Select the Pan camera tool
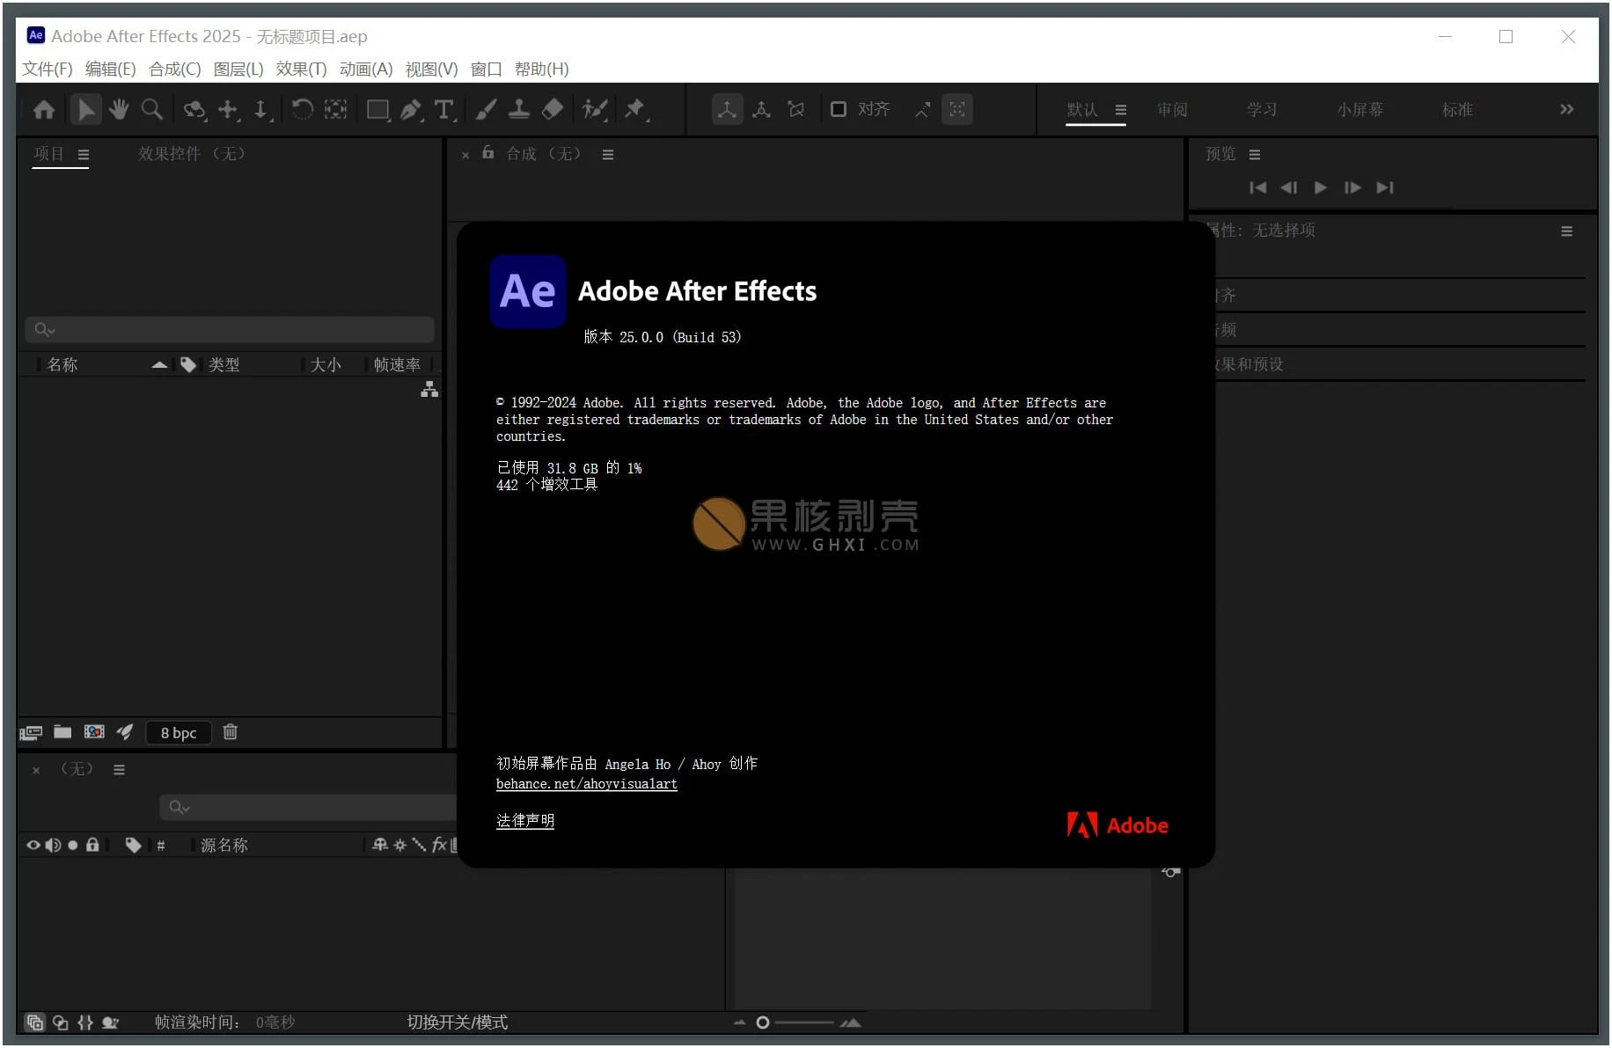Viewport: 1612px width, 1048px height. 229,110
